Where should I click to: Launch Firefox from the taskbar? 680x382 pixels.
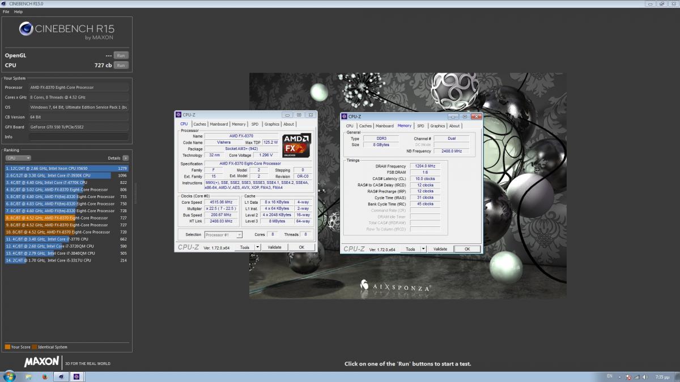tap(45, 376)
